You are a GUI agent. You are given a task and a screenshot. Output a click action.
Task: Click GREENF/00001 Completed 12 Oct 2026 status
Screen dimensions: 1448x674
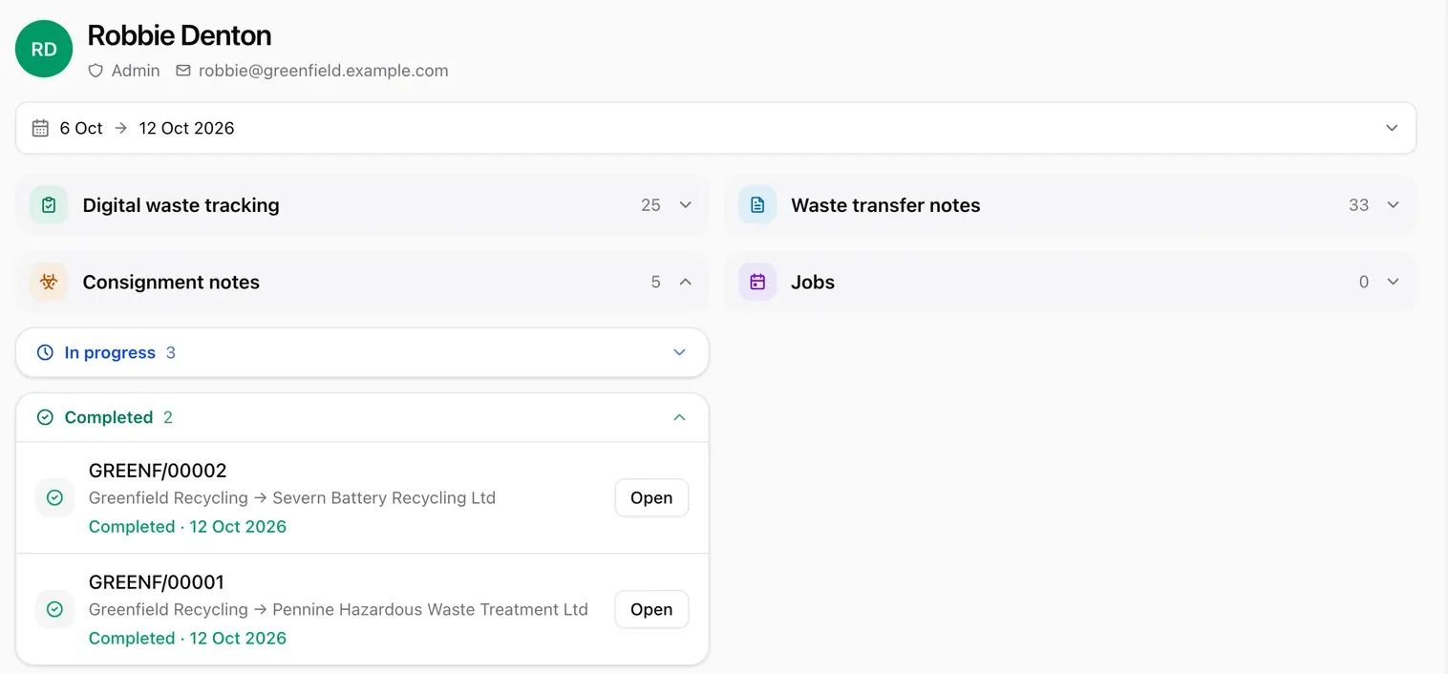187,639
